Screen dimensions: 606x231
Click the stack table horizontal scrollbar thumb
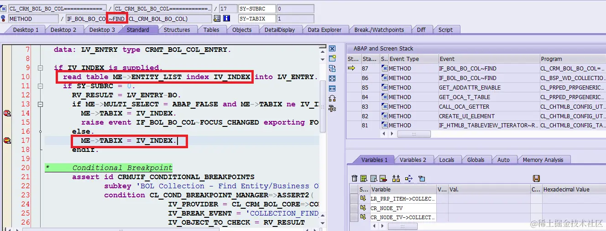point(414,134)
